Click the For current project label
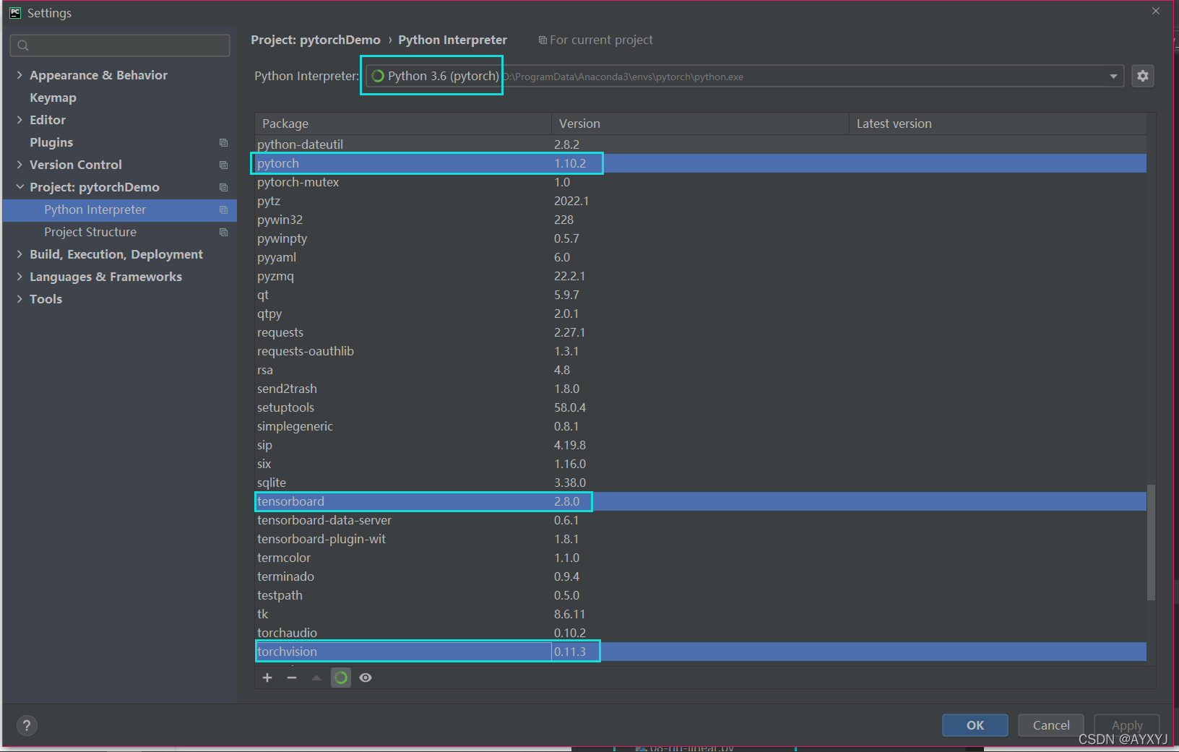This screenshot has width=1179, height=752. 601,40
